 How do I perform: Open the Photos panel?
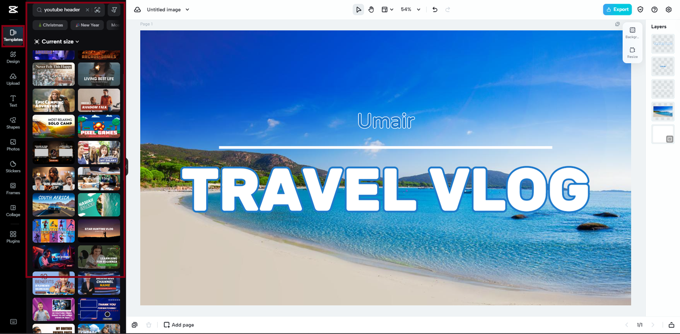click(x=13, y=145)
